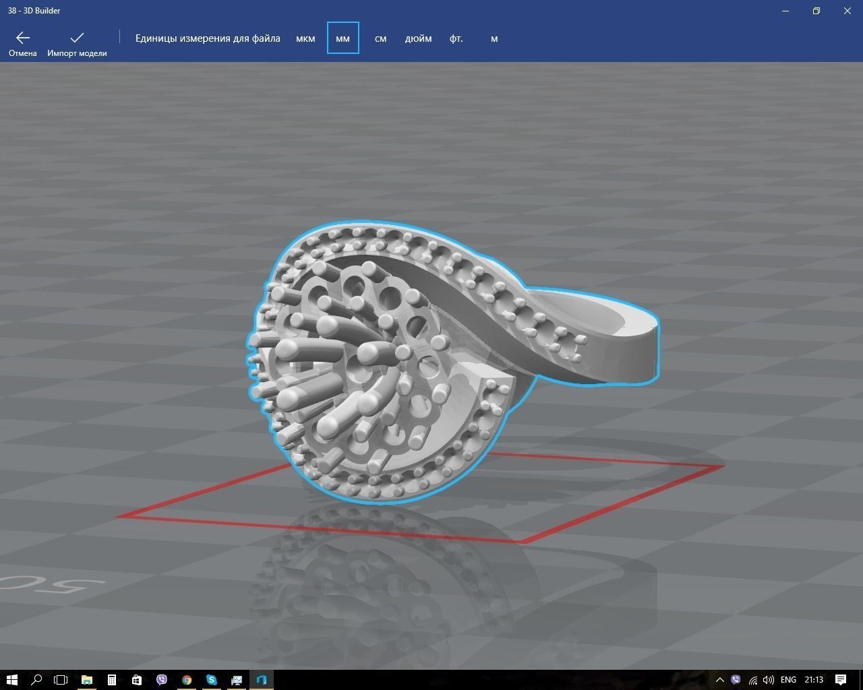Switch to Chrome on taskbar
The width and height of the screenshot is (863, 690).
click(x=187, y=679)
